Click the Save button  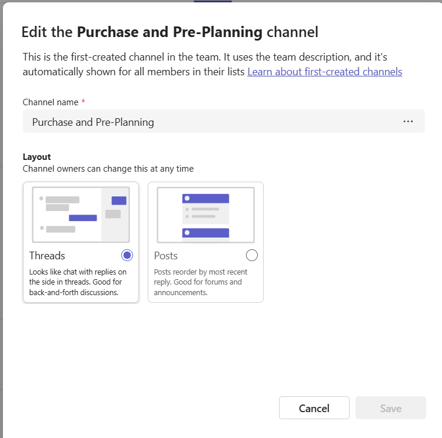point(390,408)
